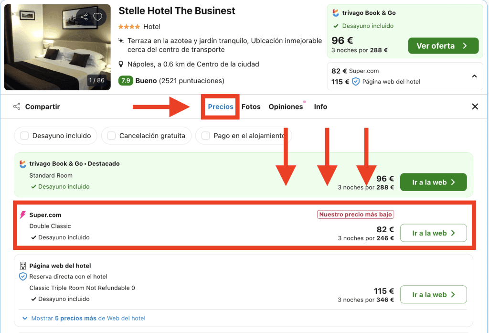Toggle the Cancelación gratuita checkbox
This screenshot has width=489, height=333.
coord(111,136)
